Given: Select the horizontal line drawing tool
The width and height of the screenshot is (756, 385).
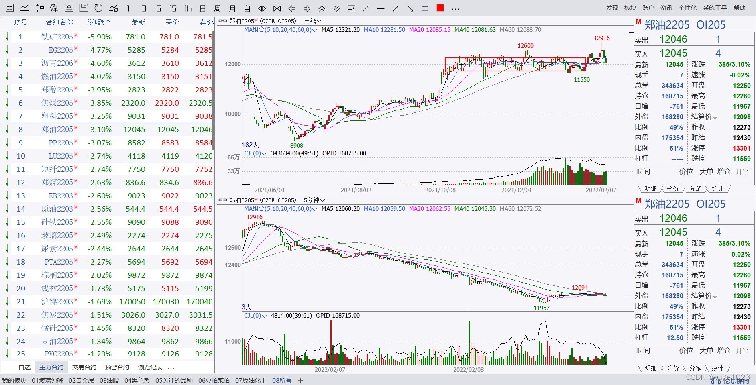Looking at the screenshot, I should tap(381, 8).
